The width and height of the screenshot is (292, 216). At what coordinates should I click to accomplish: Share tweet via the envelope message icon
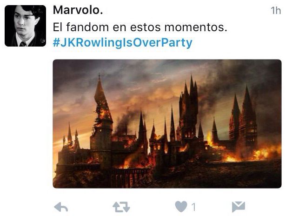tap(239, 207)
